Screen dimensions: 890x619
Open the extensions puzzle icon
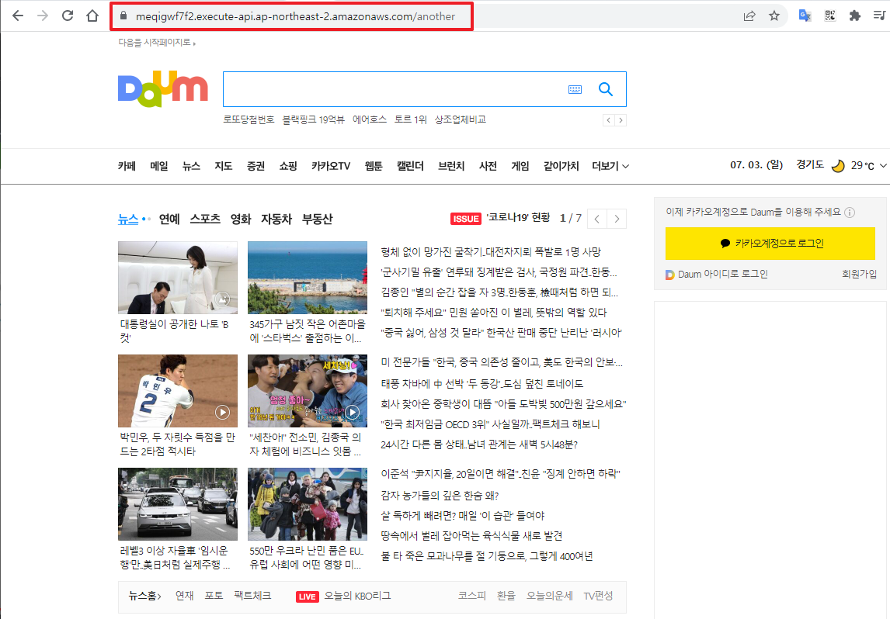point(855,16)
